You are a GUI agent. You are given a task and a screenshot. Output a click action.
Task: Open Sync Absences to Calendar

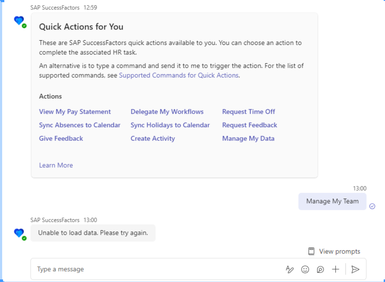point(80,125)
